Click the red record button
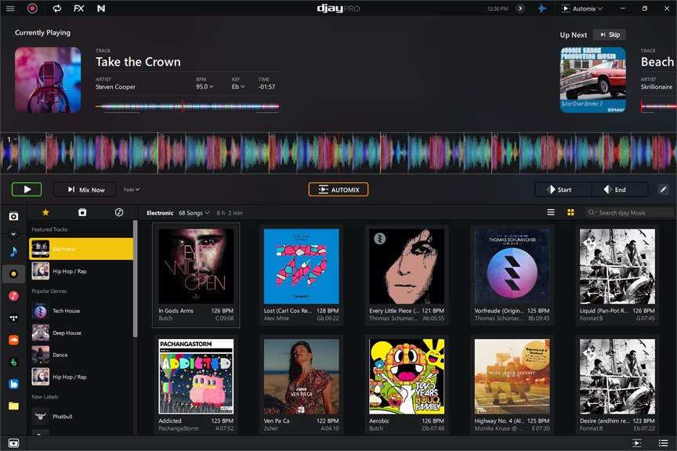The width and height of the screenshot is (677, 451). 32,8
